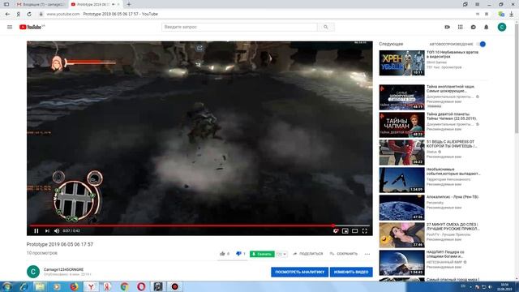Open the screen recorder taskbar icon
The height and width of the screenshot is (292, 519).
click(x=175, y=286)
